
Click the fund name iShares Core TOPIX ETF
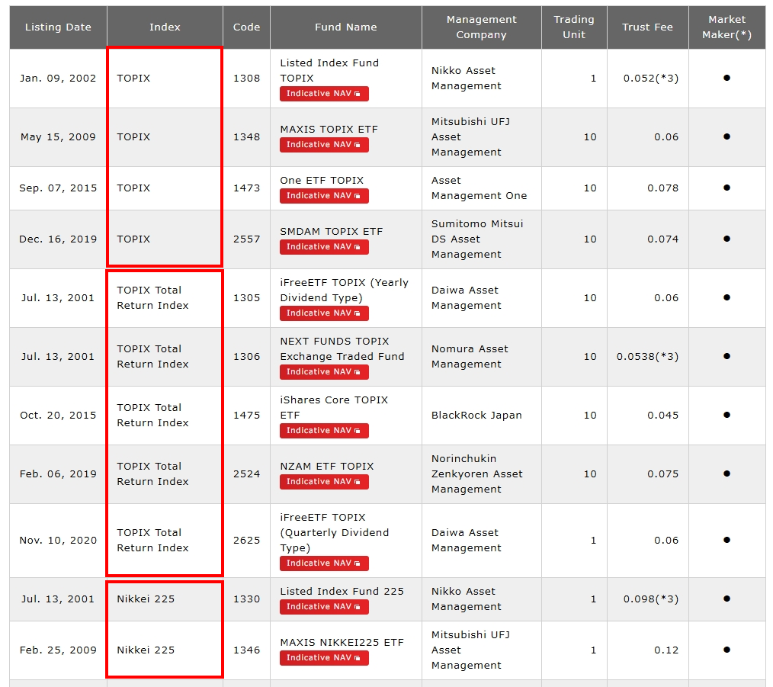click(x=334, y=407)
